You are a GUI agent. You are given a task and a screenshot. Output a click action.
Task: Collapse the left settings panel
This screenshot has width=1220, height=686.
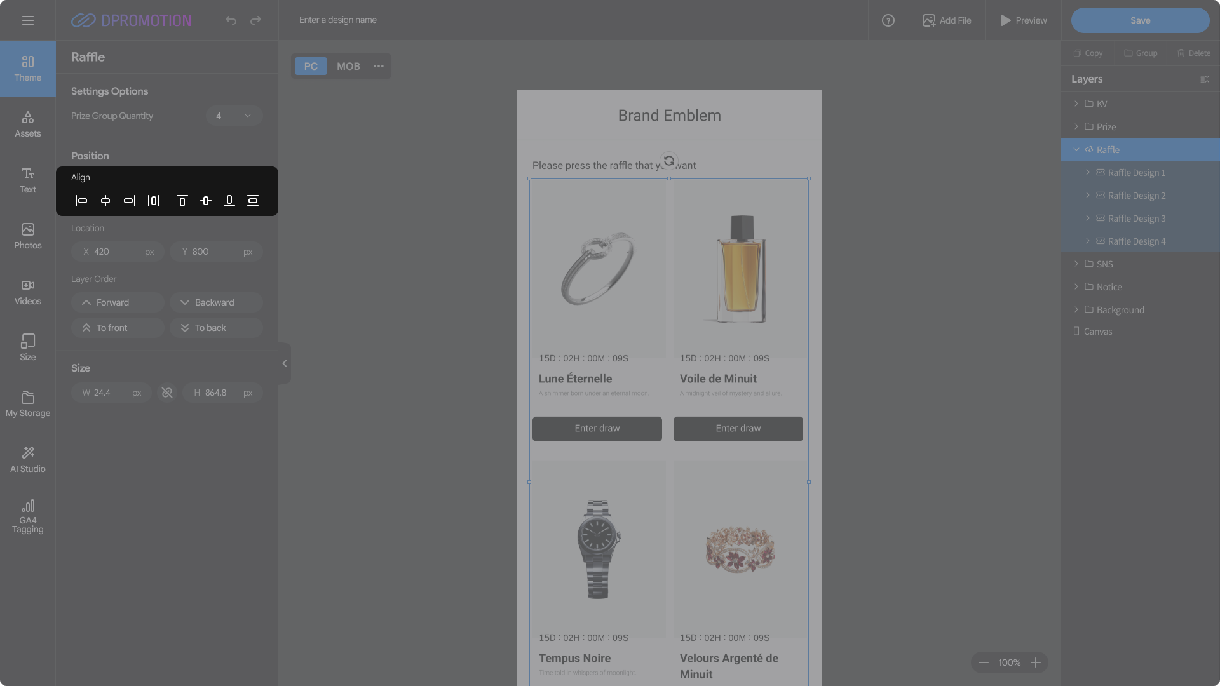coord(285,363)
